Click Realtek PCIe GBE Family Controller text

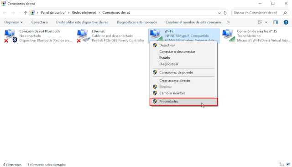[x=118, y=40]
